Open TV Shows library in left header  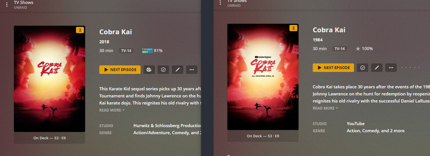[x=24, y=3]
